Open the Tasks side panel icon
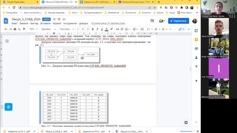 coord(196,48)
